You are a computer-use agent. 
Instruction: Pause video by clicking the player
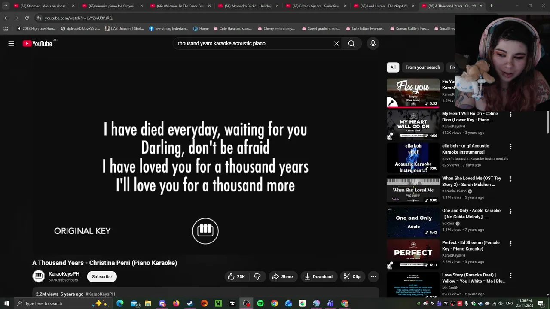[205, 157]
